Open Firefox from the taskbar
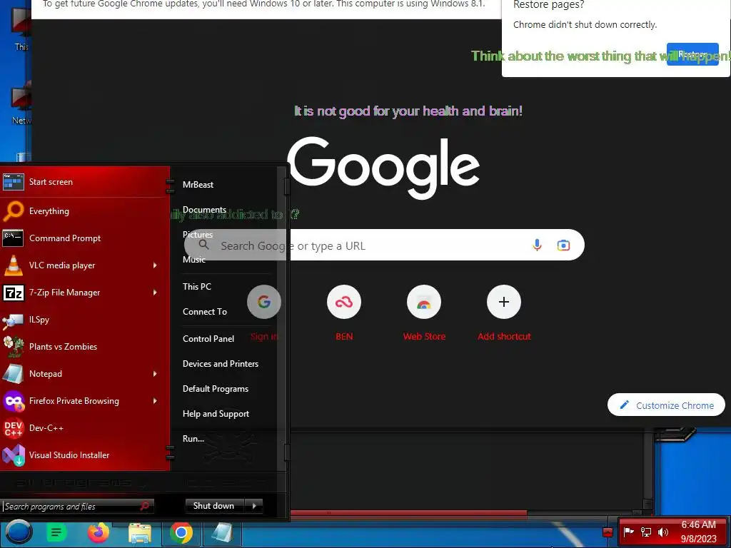 98,532
